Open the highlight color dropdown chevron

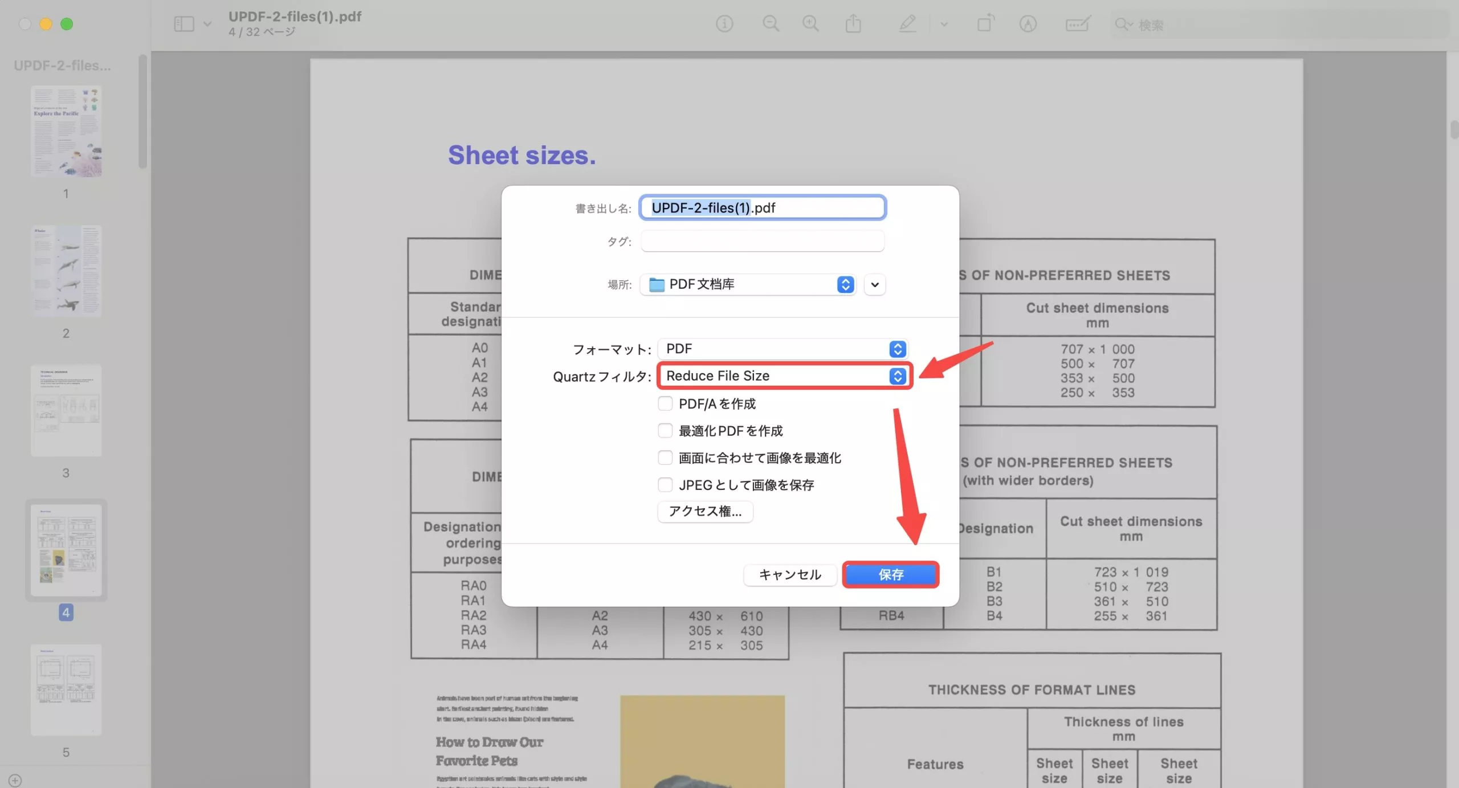(x=943, y=24)
